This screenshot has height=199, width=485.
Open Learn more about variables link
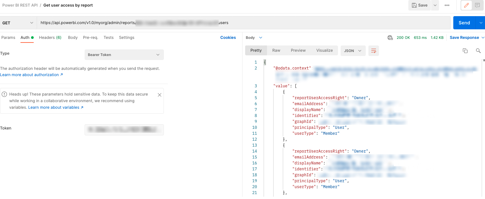pyautogui.click(x=56, y=107)
